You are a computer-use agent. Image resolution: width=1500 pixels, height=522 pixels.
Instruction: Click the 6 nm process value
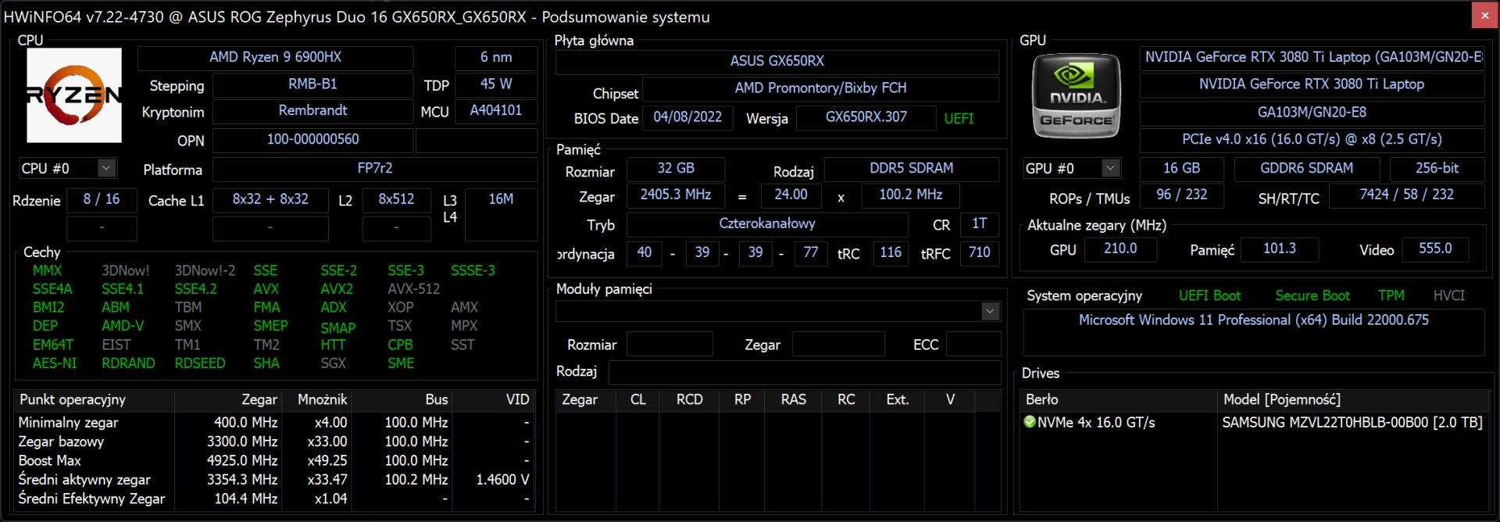pos(496,57)
